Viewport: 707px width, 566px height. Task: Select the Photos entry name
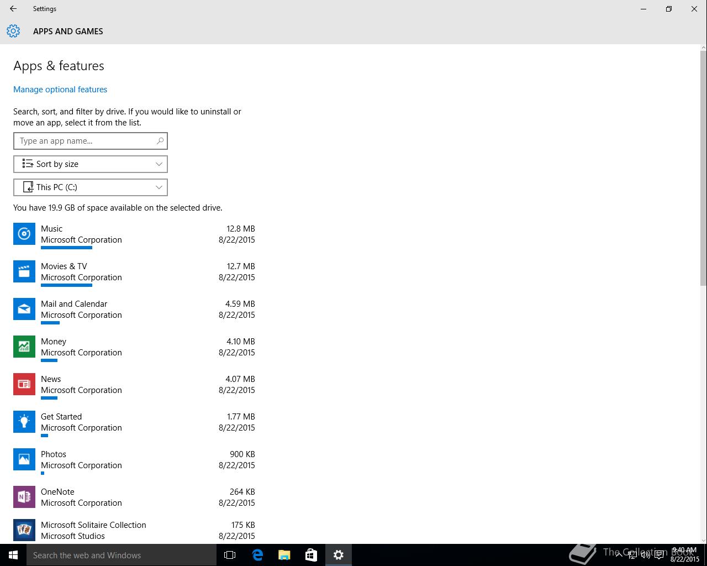pos(54,454)
